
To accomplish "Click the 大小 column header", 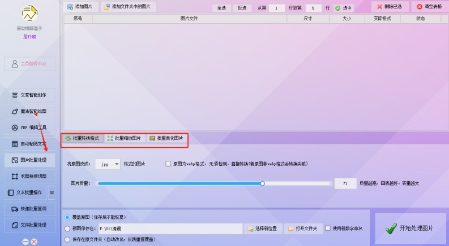I will click(347, 19).
